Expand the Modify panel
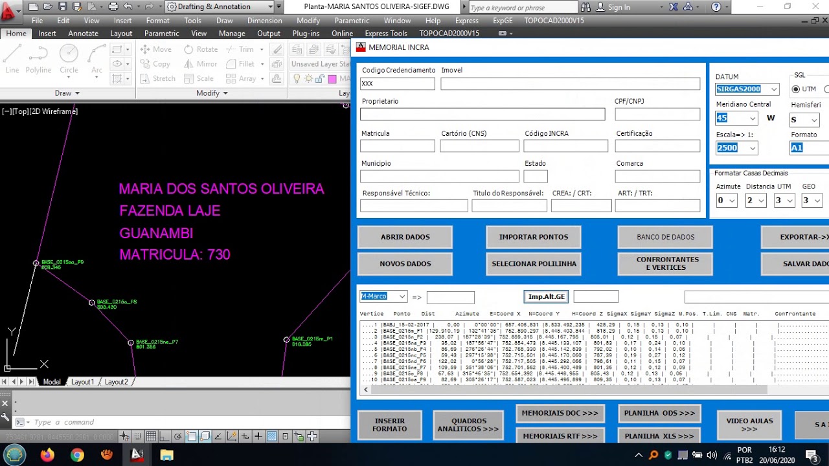Image resolution: width=829 pixels, height=466 pixels. coord(212,93)
